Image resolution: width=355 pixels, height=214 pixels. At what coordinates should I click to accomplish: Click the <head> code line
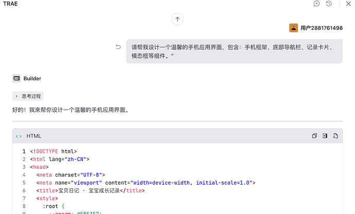40,167
